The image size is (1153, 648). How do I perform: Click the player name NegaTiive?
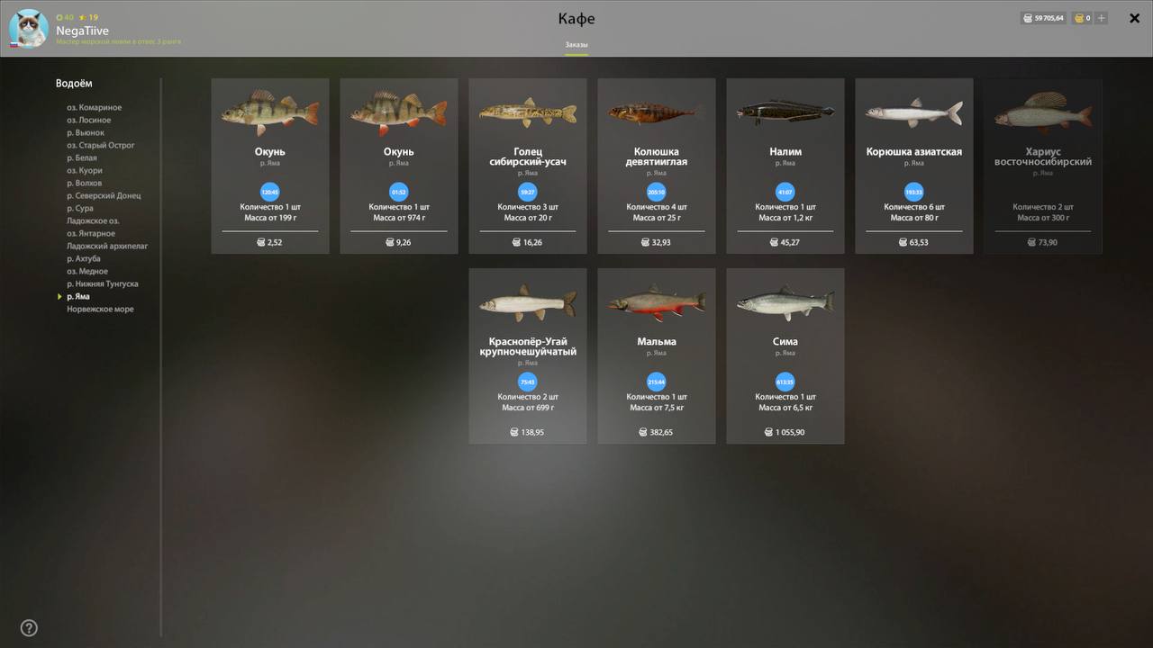pyautogui.click(x=82, y=31)
